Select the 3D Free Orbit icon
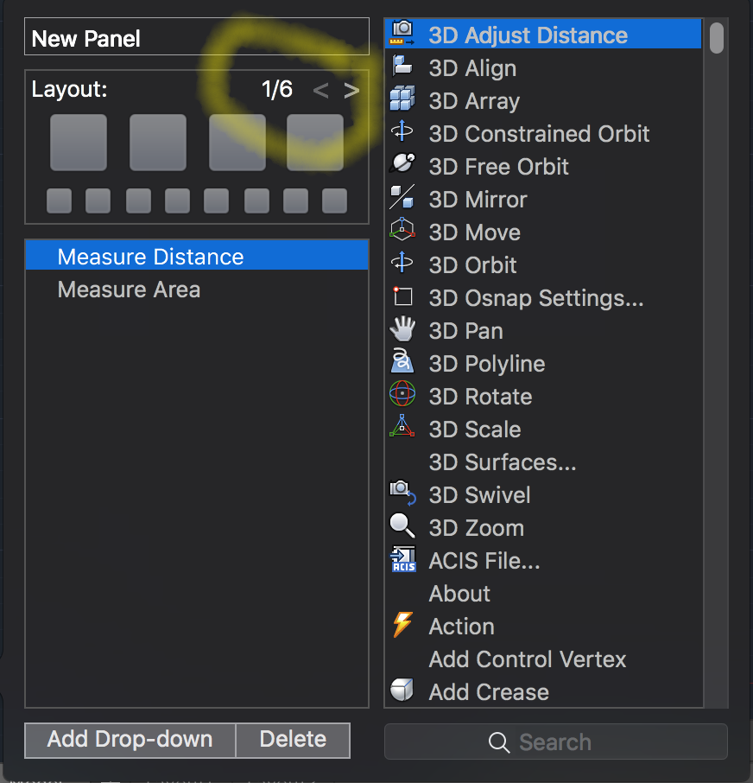This screenshot has width=753, height=783. point(402,166)
